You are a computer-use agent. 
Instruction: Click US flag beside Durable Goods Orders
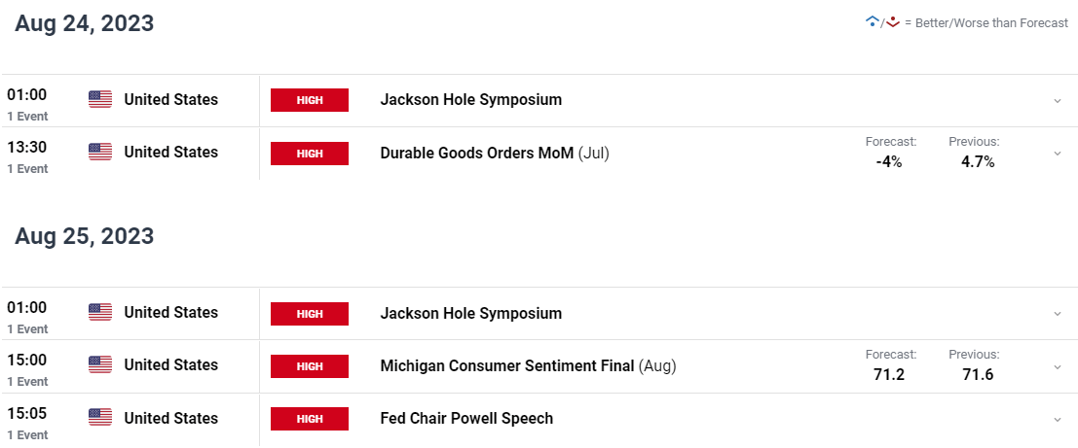pos(100,153)
